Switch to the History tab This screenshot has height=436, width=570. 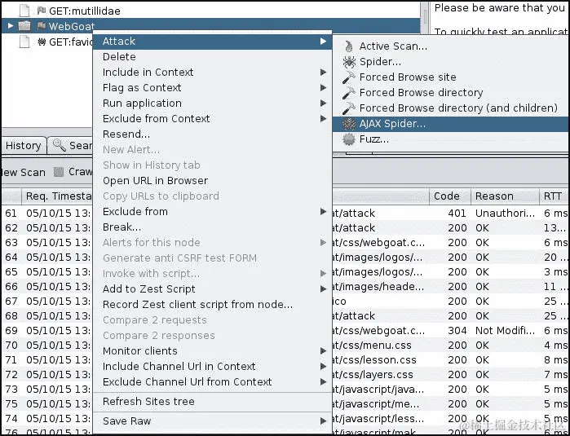pyautogui.click(x=24, y=146)
